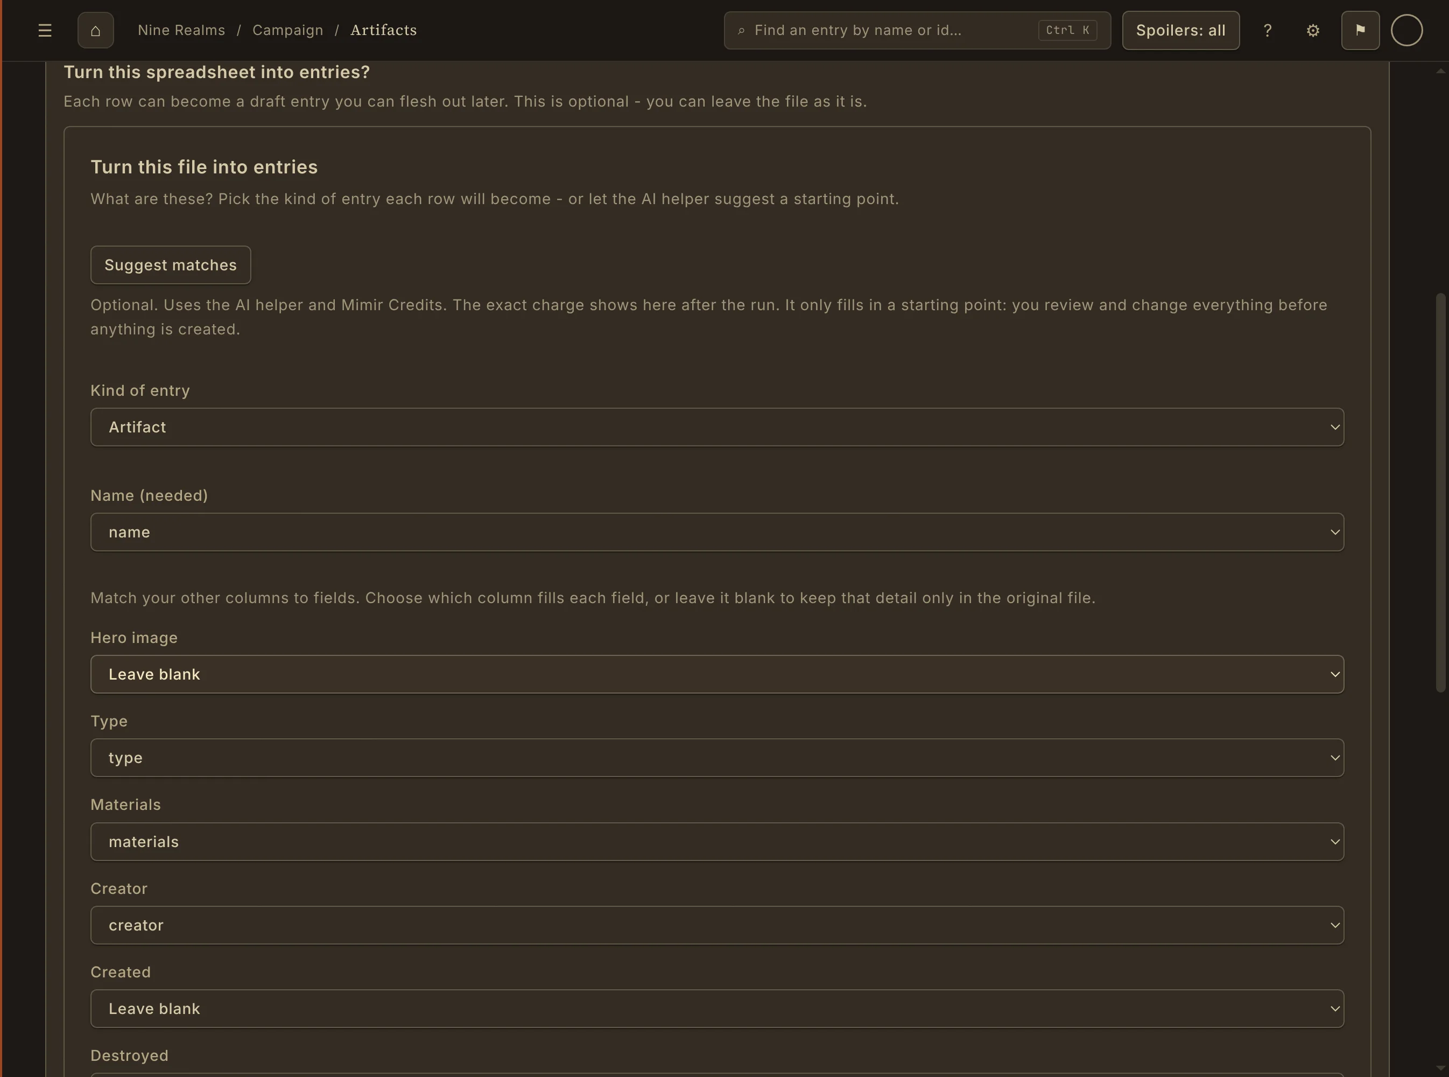
Task: Open Type field dropdown
Action: (x=718, y=758)
